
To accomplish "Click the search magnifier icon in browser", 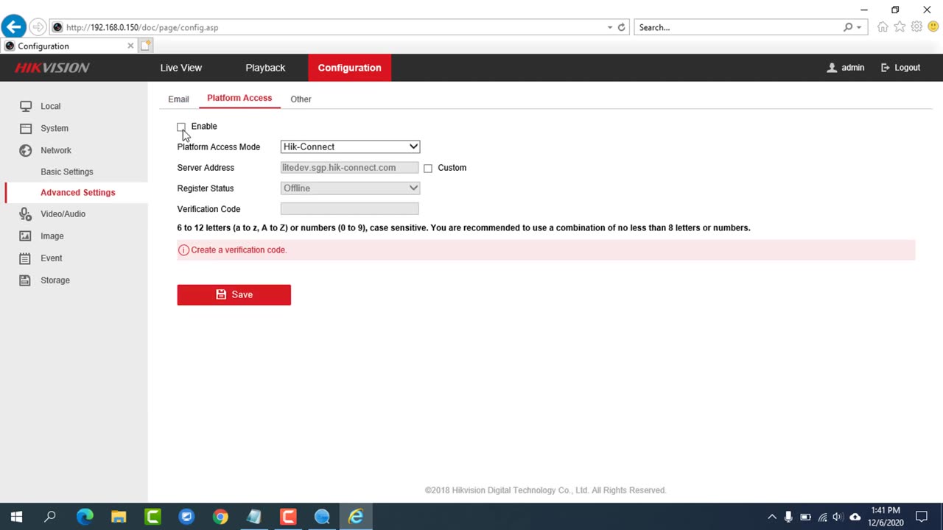I will tap(848, 27).
